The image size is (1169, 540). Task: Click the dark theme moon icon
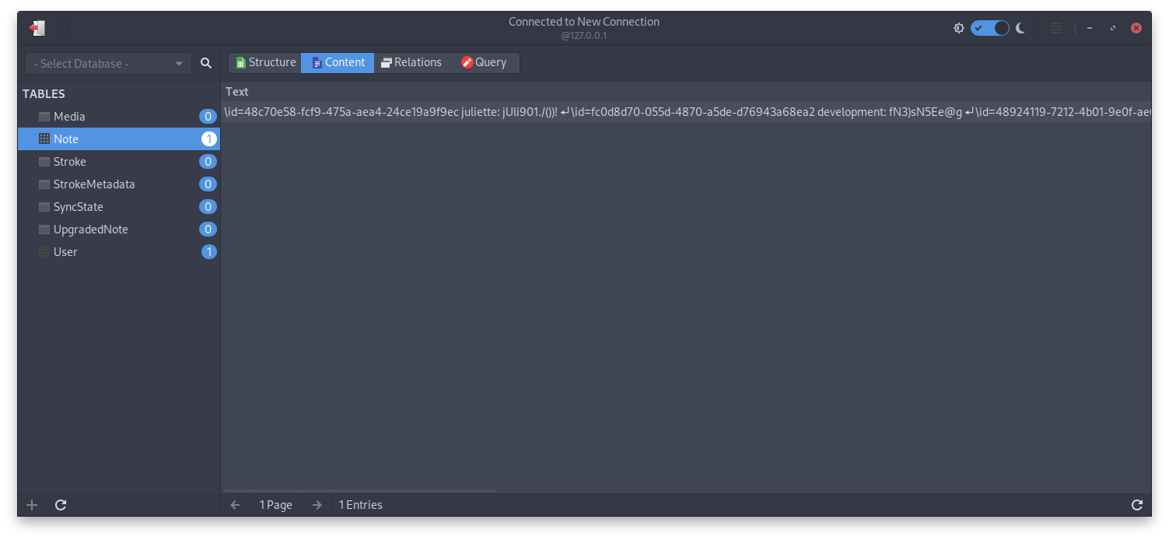(1020, 28)
